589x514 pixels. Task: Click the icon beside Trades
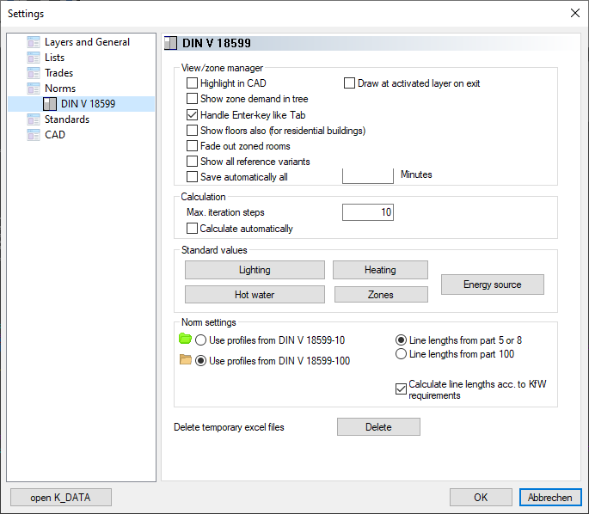click(34, 73)
